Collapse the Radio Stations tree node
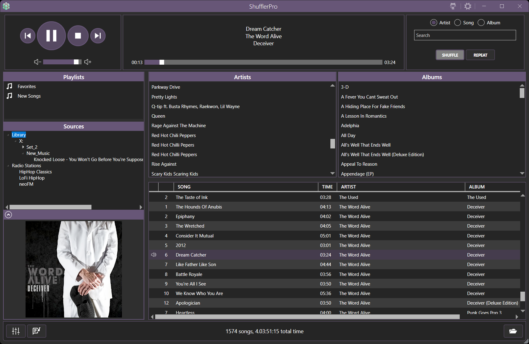 tap(8, 166)
